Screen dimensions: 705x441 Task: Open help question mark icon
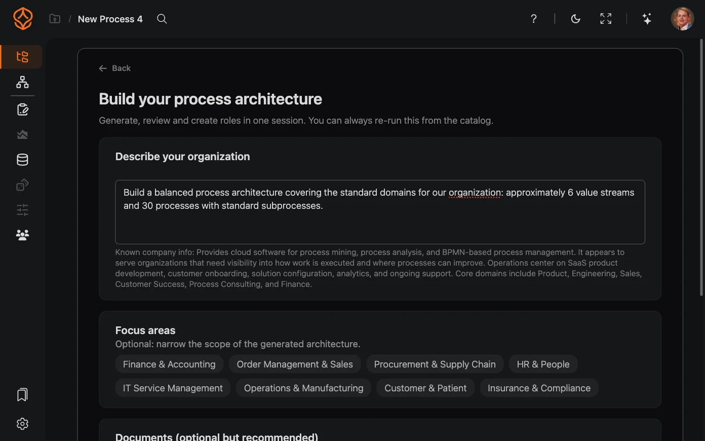tap(534, 19)
